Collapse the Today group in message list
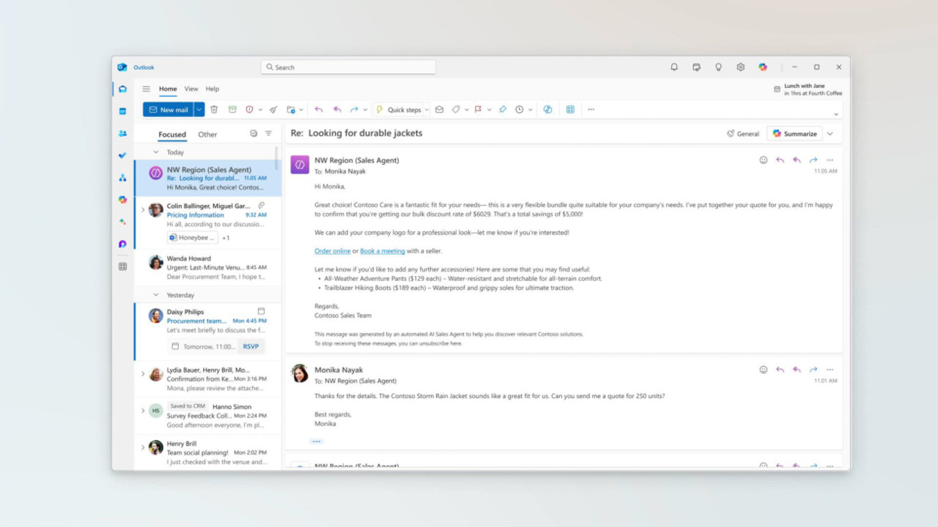The height and width of the screenshot is (527, 938). [155, 152]
